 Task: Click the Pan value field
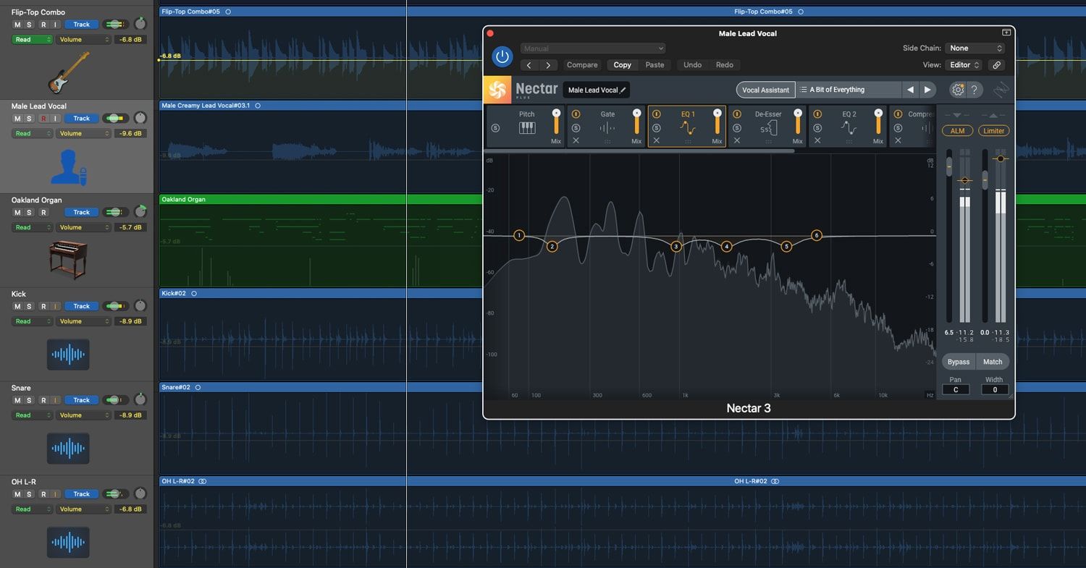tap(956, 390)
